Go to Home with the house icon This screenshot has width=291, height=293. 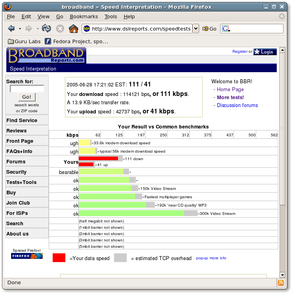(x=74, y=29)
